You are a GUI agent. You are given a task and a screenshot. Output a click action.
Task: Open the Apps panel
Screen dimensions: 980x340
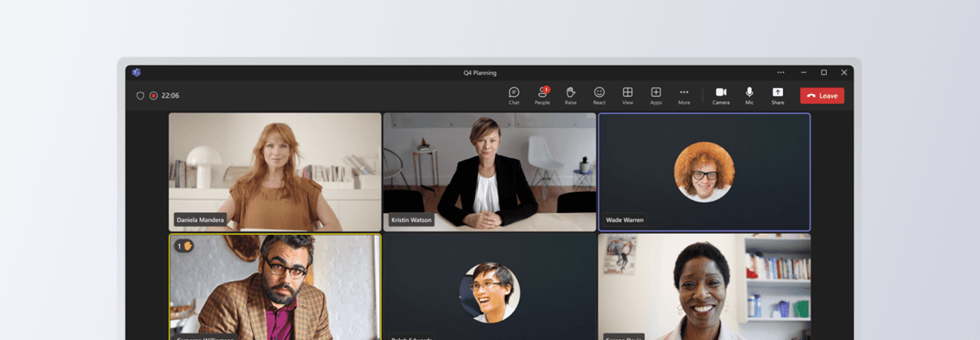pyautogui.click(x=656, y=96)
